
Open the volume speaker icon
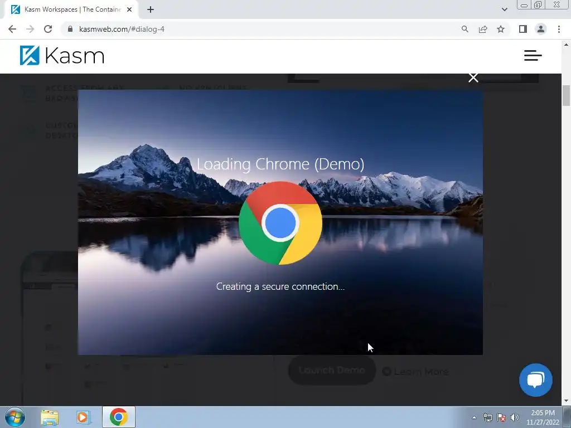click(x=515, y=417)
